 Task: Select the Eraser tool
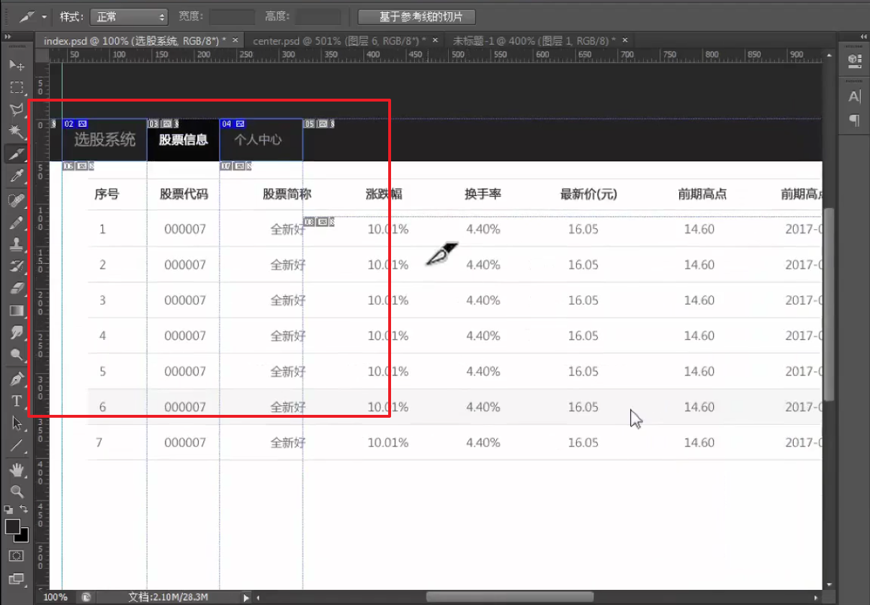pos(17,288)
